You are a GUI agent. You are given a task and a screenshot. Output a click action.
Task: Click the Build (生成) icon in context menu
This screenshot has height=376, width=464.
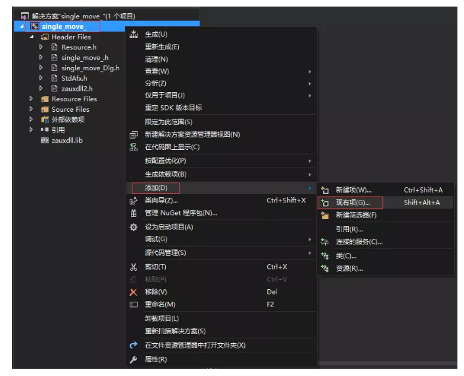click(x=134, y=34)
